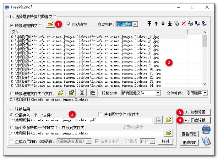
Task: Click the source folder path field
Action: [109, 99]
